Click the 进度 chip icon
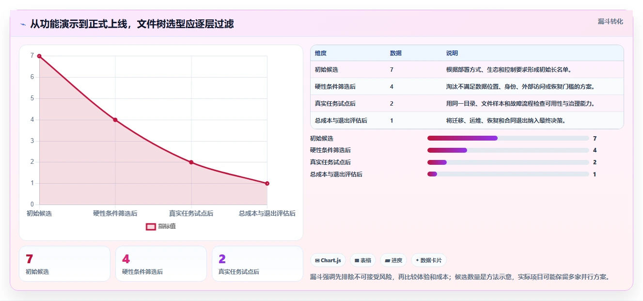The height and width of the screenshot is (301, 643). (387, 261)
